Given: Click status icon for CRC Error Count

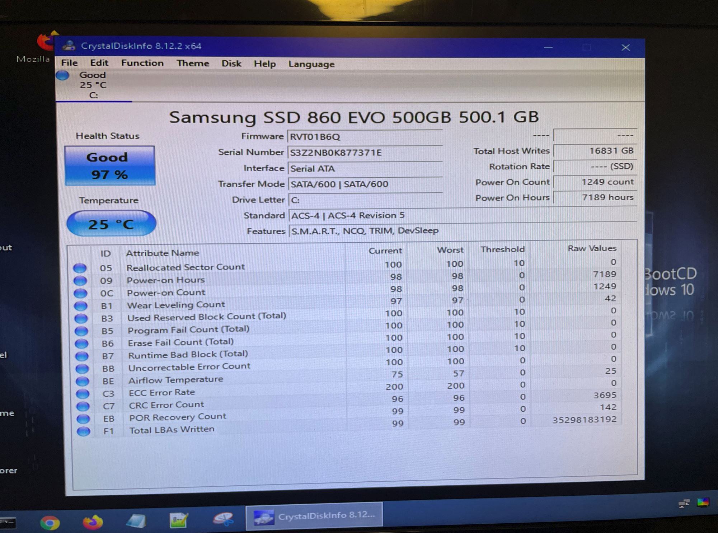Looking at the screenshot, I should pos(83,406).
